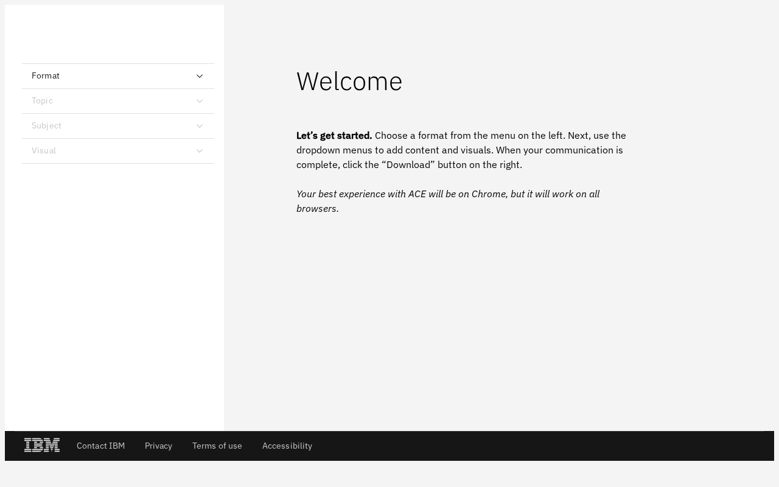The width and height of the screenshot is (779, 487).
Task: Click the Subject chevron arrow
Action: pyautogui.click(x=200, y=126)
